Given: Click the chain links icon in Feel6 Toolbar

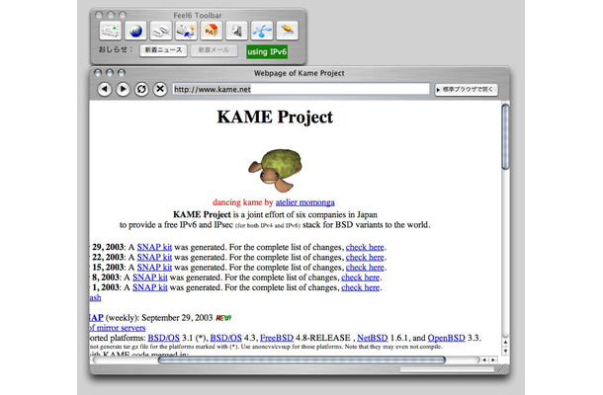Looking at the screenshot, I should click(161, 31).
